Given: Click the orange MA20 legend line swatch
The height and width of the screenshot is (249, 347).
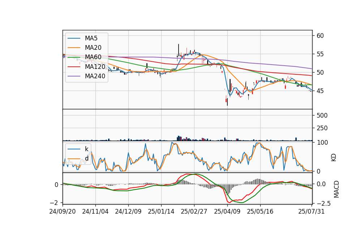Looking at the screenshot, I should pyautogui.click(x=74, y=48).
